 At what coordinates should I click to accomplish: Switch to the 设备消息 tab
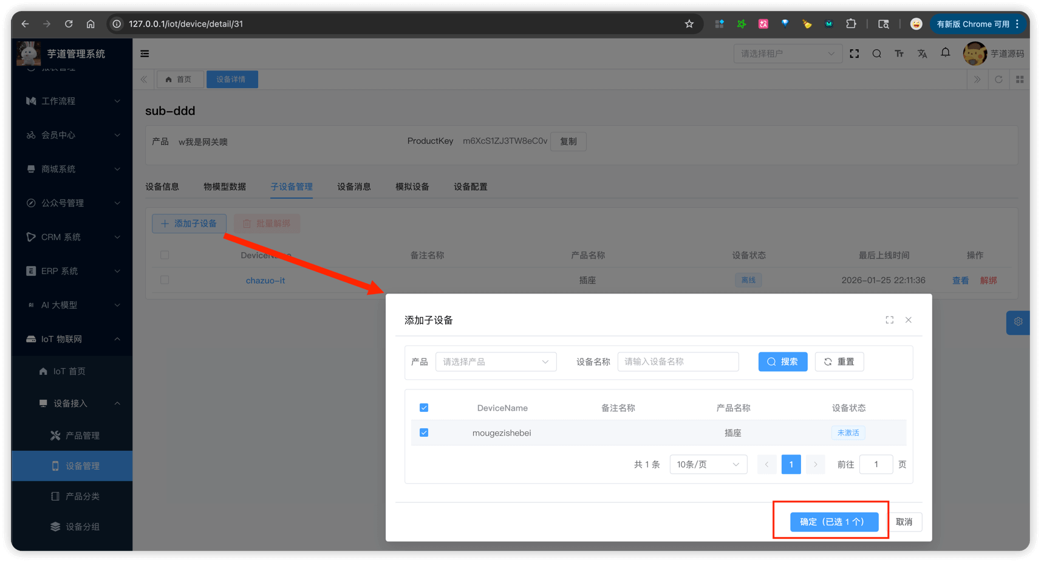pyautogui.click(x=353, y=187)
